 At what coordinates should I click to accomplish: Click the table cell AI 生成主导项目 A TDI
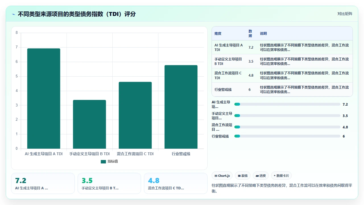pyautogui.click(x=229, y=47)
